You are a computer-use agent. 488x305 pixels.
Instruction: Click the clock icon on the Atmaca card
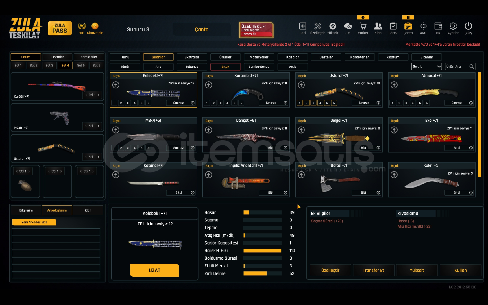[471, 103]
